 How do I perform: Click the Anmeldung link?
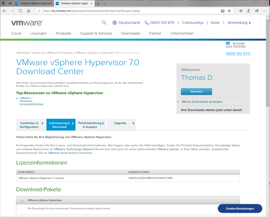point(239,23)
